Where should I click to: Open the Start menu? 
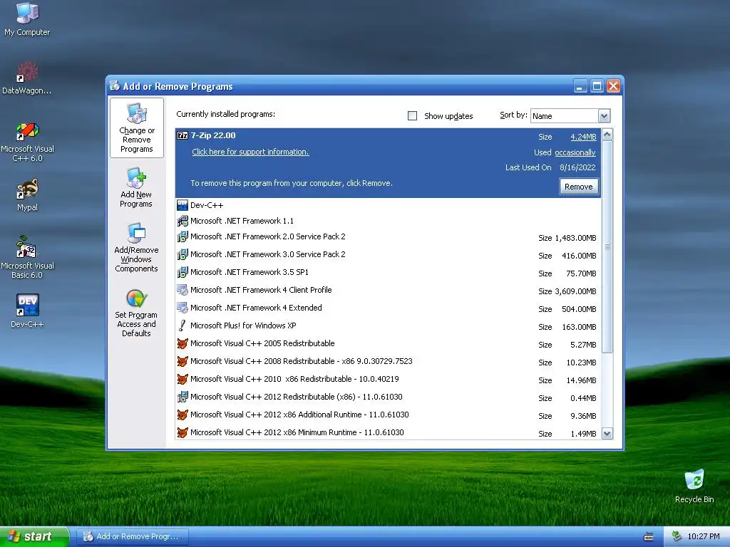pyautogui.click(x=34, y=537)
